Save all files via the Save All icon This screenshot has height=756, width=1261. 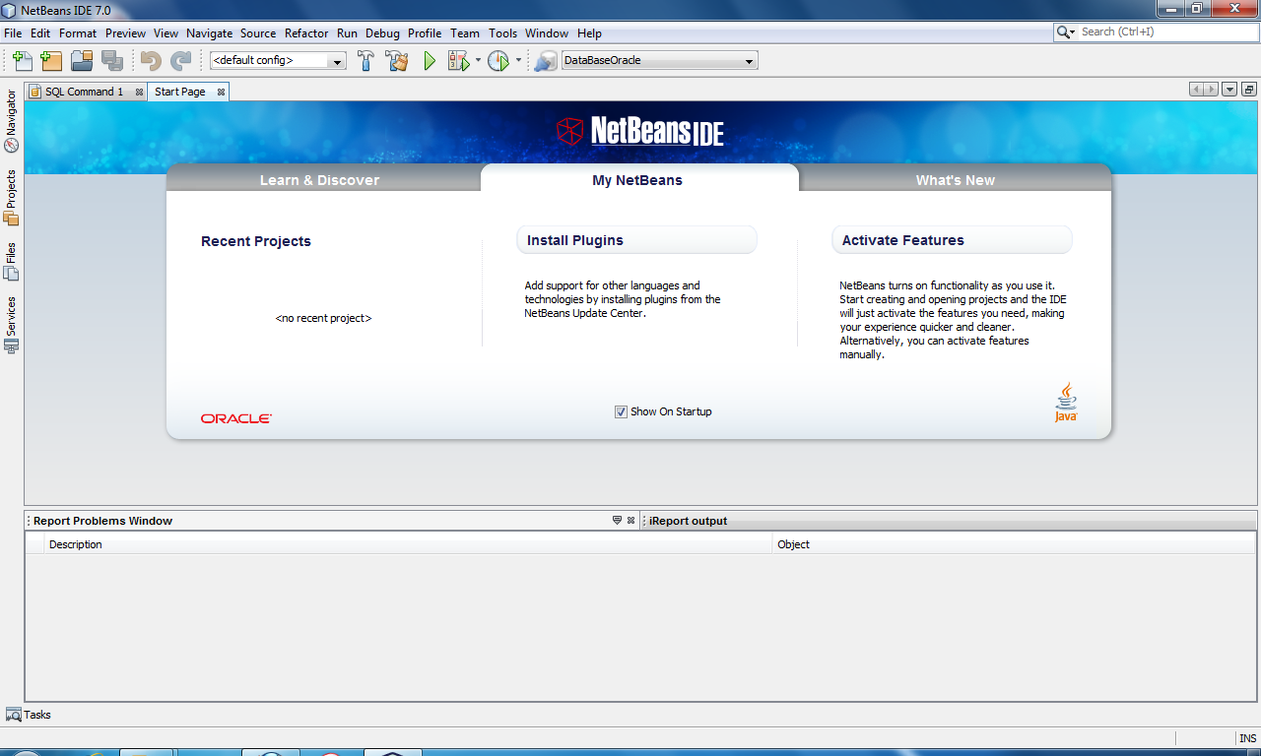[x=112, y=60]
